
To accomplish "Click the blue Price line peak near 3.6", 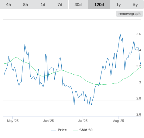I will (120, 34).
